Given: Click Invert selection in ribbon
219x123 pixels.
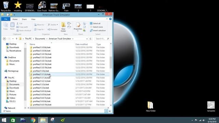Looking at the screenshot, I should (x=98, y=30).
